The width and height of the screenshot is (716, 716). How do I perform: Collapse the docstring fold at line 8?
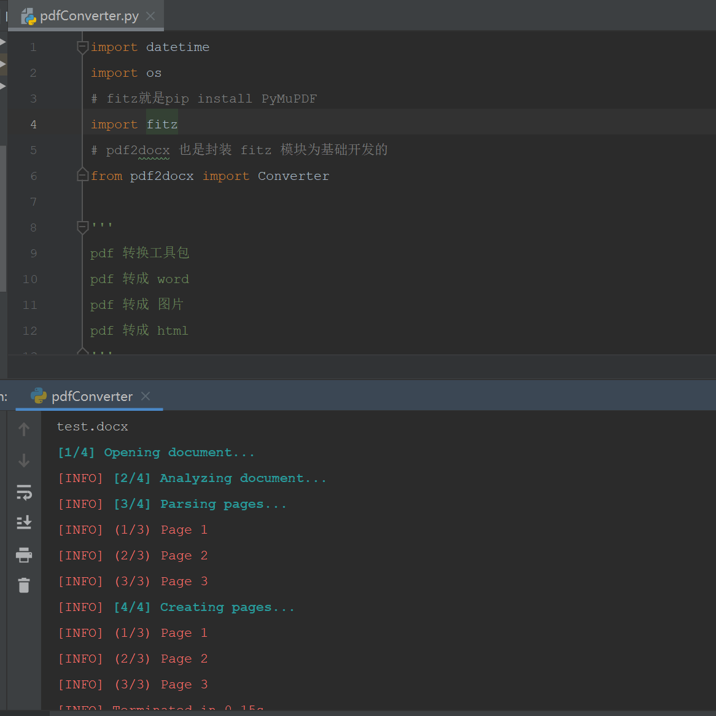click(82, 228)
